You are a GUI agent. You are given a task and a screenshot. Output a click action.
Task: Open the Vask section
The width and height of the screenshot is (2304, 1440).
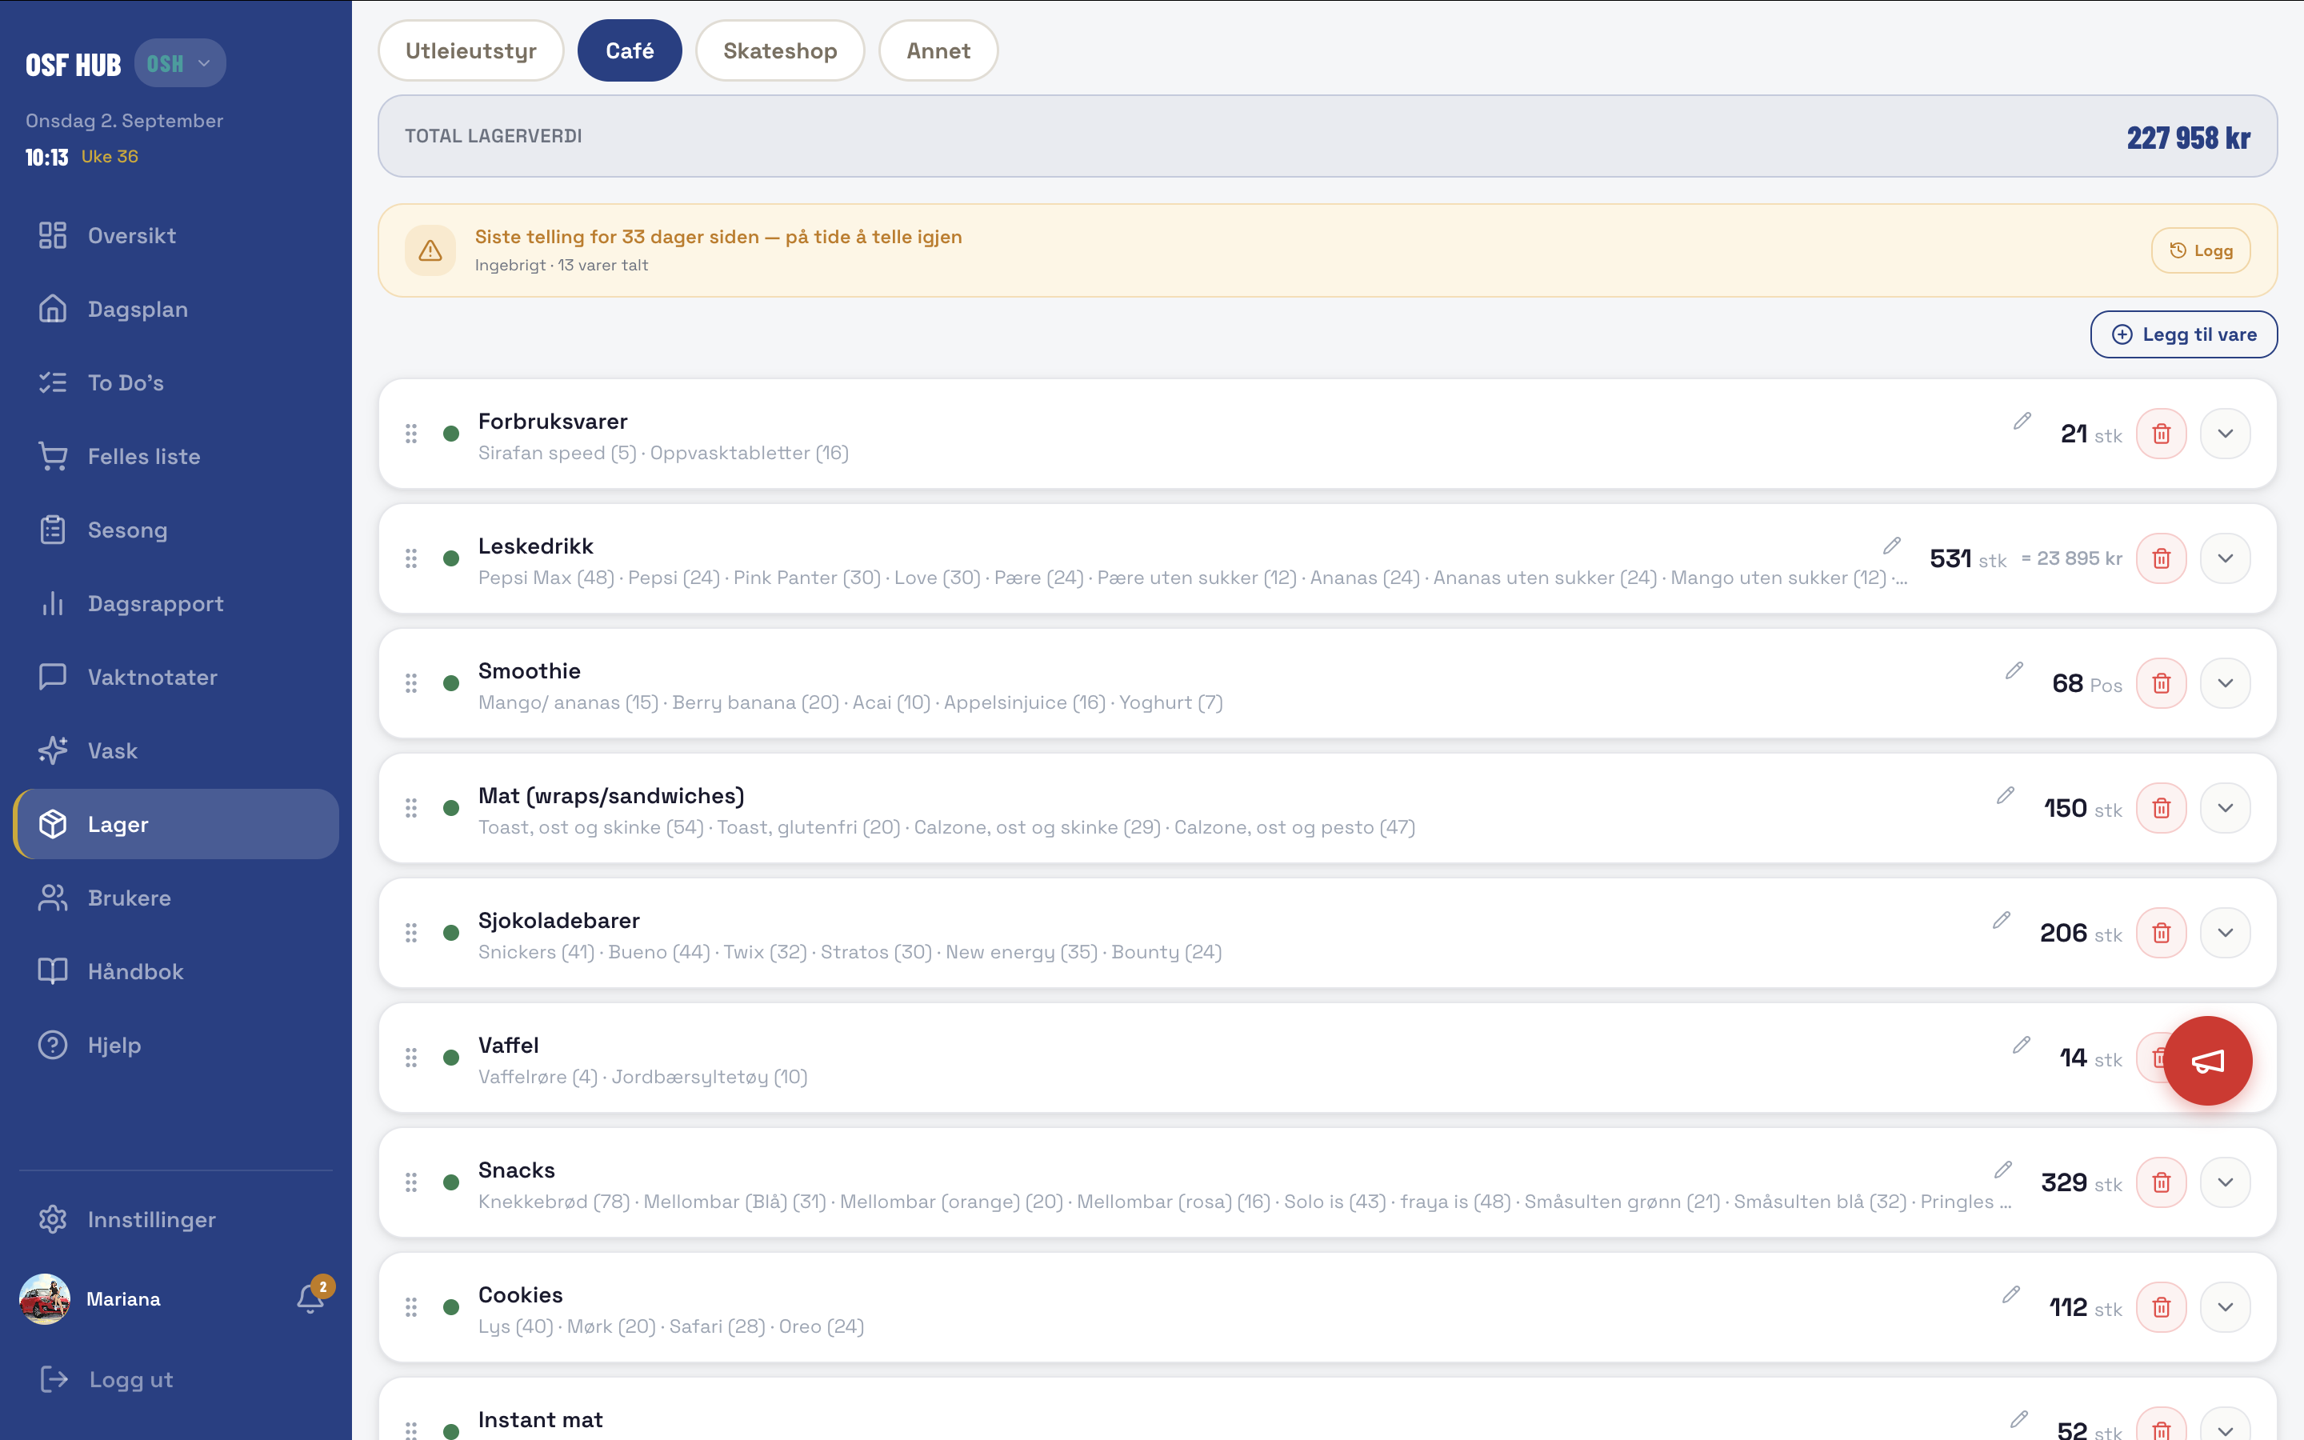pyautogui.click(x=176, y=750)
